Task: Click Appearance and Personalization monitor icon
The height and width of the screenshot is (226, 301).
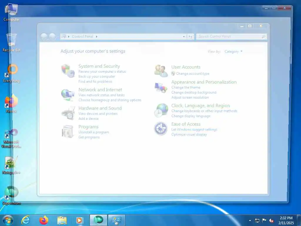Action: [x=161, y=87]
